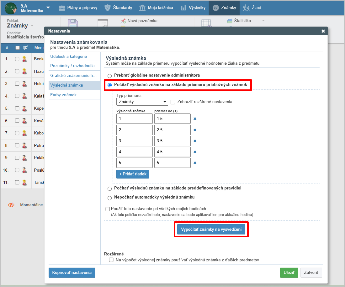345x287 pixels.
Task: Check Použiť toto nastavenie pri všetkých hodinách
Action: pos(108,209)
